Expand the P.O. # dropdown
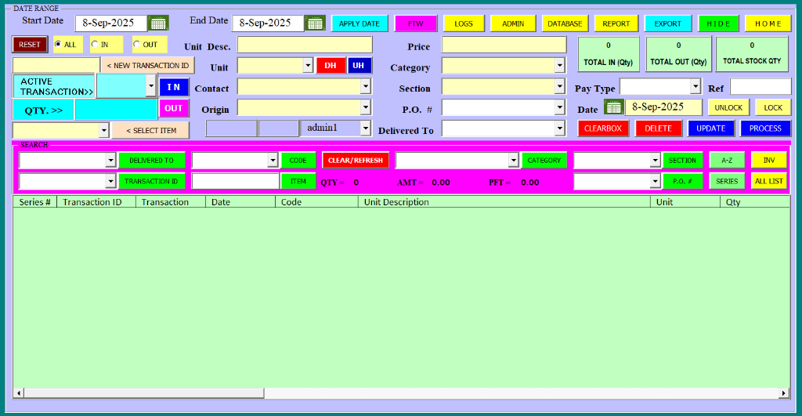 [x=559, y=107]
